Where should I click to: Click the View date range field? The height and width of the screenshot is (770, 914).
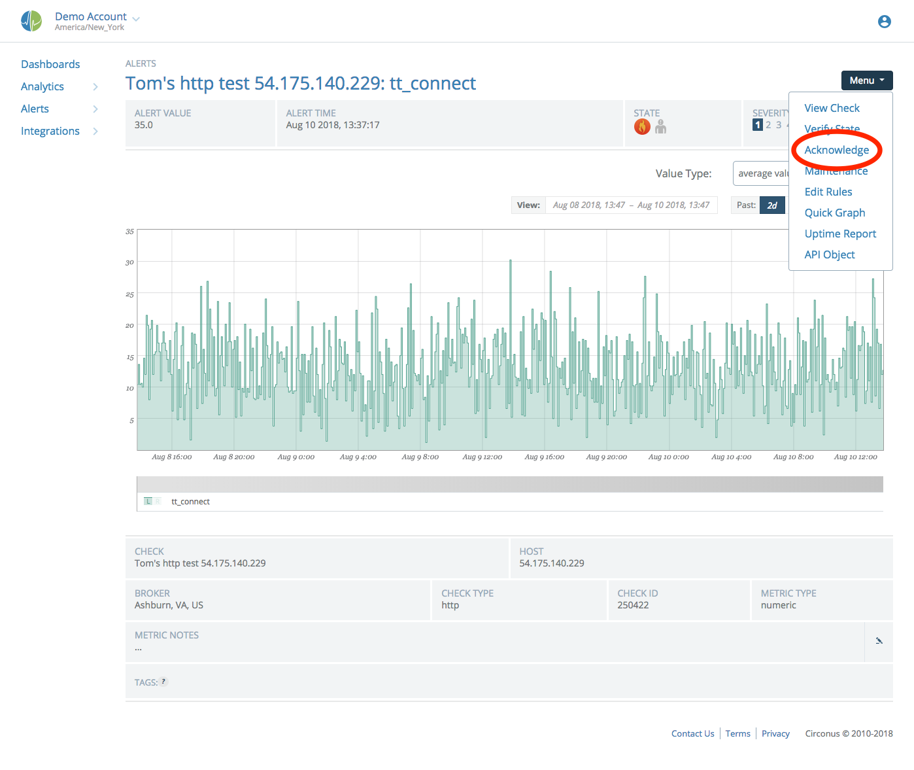click(630, 205)
